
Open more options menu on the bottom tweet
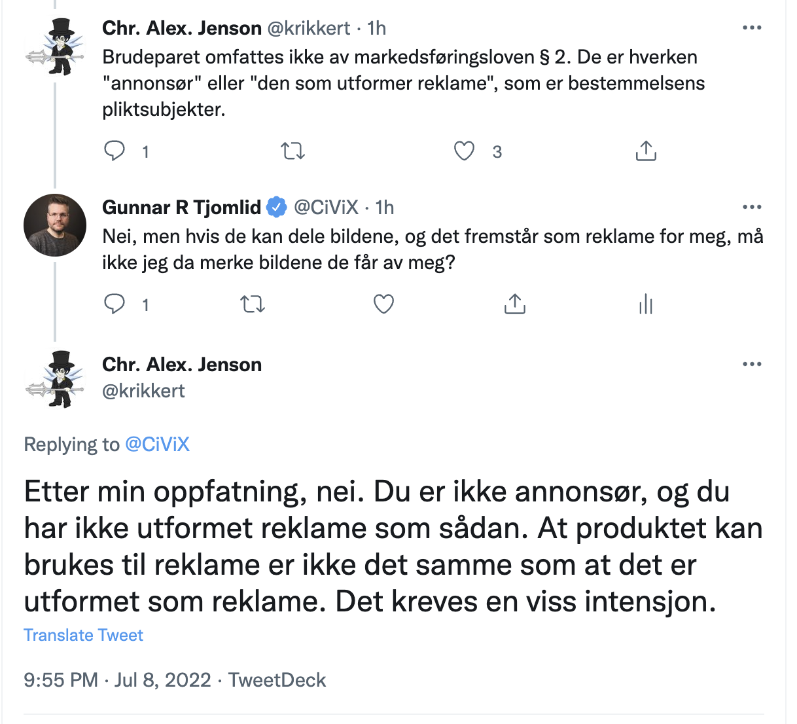pos(752,363)
